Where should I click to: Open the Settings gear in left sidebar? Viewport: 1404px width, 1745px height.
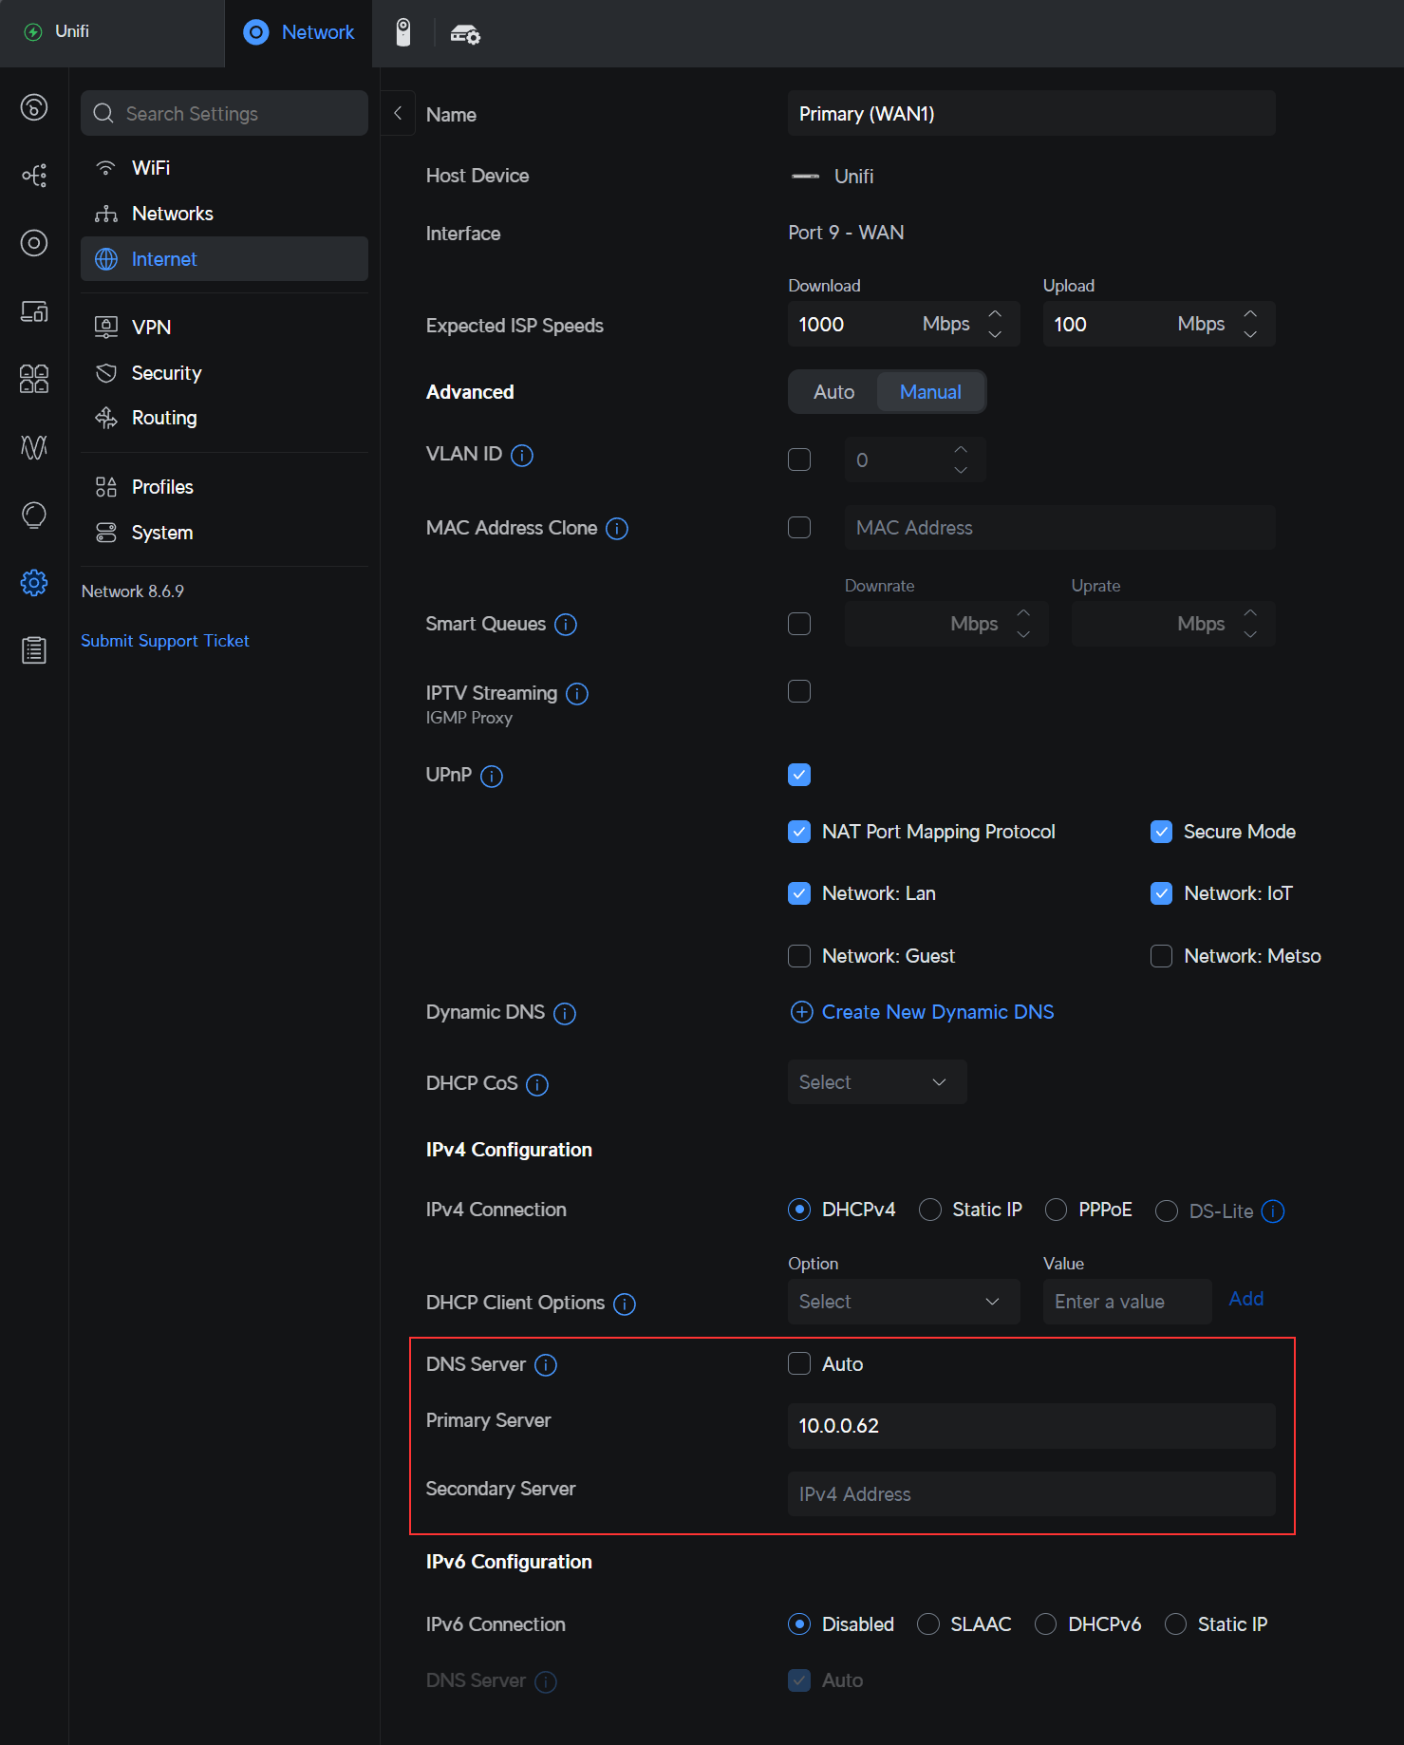point(34,582)
